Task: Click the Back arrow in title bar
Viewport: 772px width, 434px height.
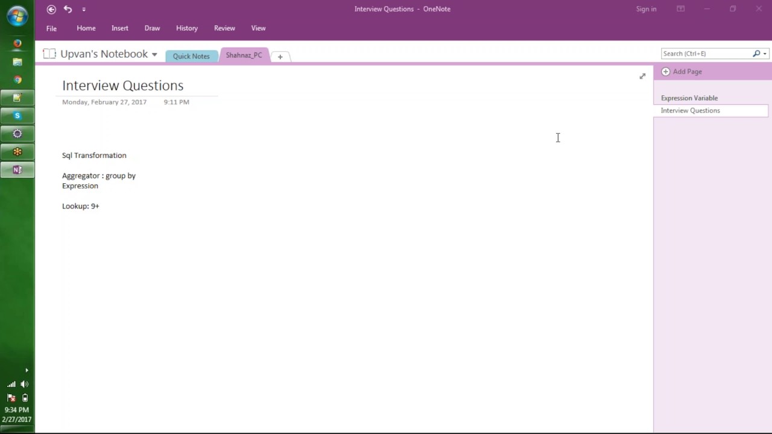Action: [x=51, y=9]
